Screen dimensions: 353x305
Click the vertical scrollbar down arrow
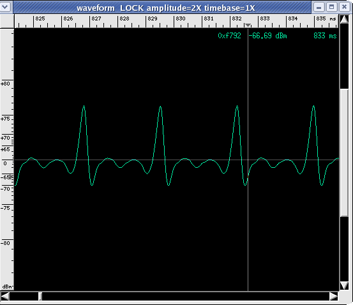pyautogui.click(x=344, y=285)
